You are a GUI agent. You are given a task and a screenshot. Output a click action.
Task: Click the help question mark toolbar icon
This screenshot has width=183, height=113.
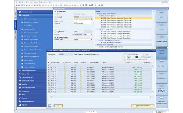pyautogui.click(x=96, y=5)
